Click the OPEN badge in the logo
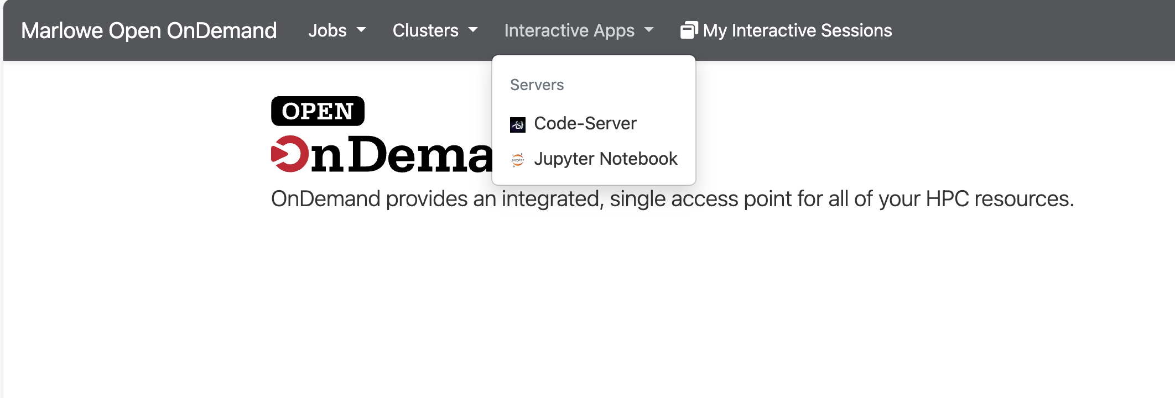Screen dimensions: 1175x398 pos(318,110)
